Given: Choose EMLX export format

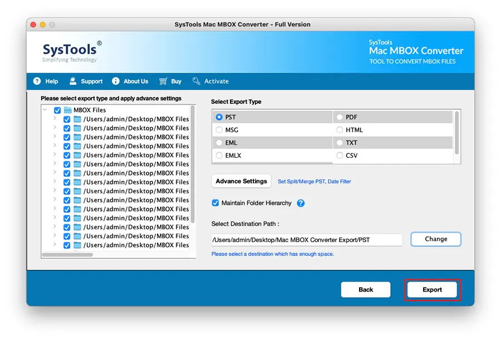Looking at the screenshot, I should tap(219, 155).
